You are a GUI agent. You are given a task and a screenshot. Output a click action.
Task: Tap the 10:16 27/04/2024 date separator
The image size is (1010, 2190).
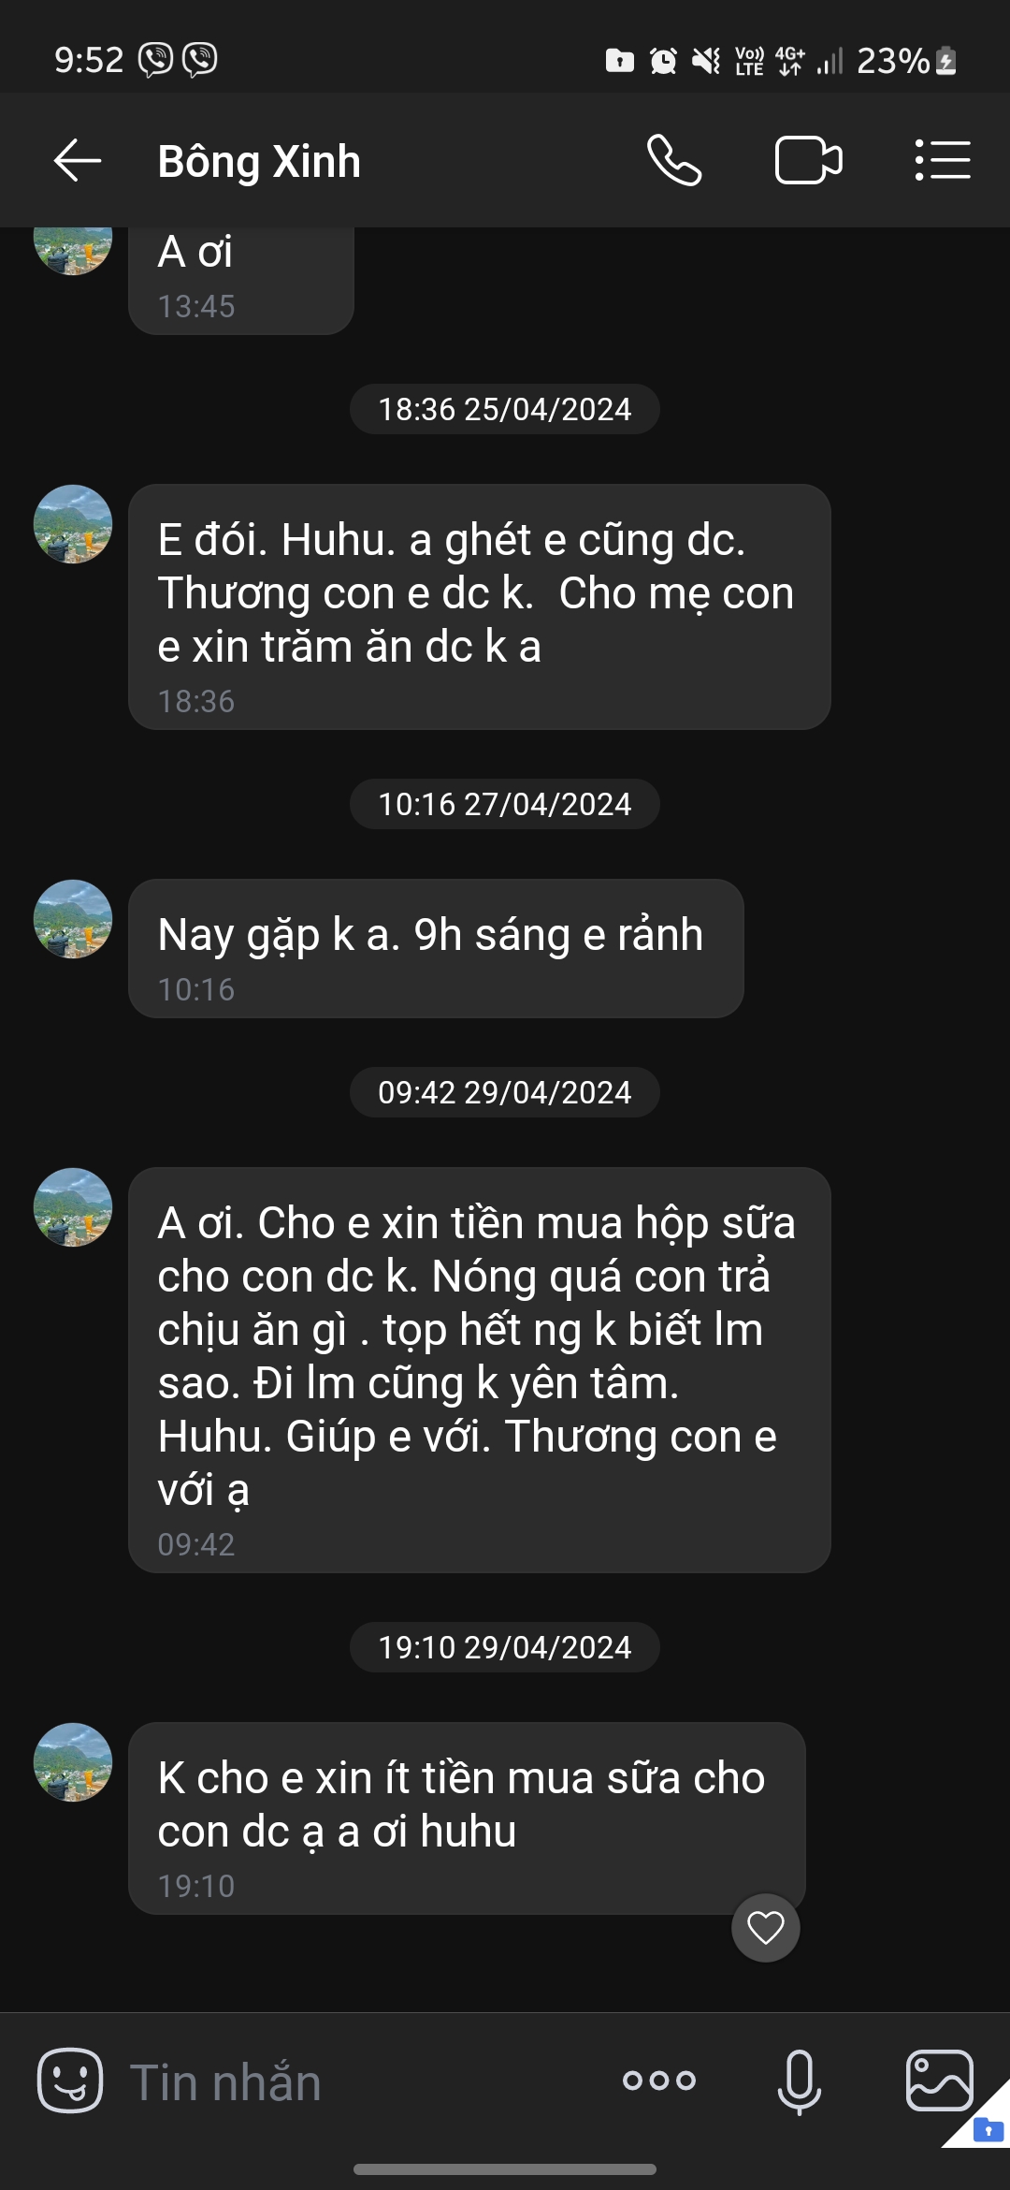tap(505, 804)
